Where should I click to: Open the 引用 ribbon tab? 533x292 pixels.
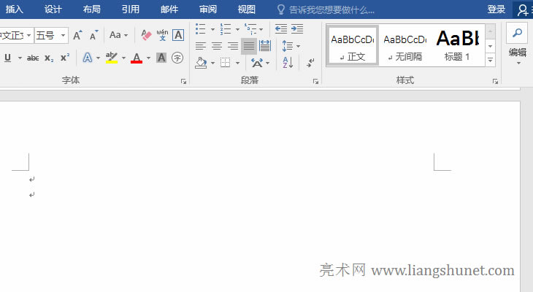[x=131, y=9]
